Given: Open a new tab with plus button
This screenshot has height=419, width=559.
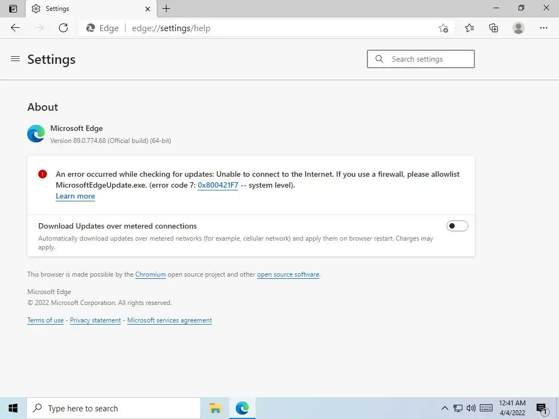Looking at the screenshot, I should tap(166, 9).
